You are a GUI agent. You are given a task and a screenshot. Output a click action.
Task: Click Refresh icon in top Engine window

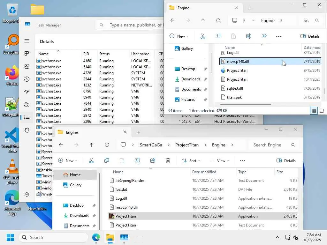[x=218, y=20]
